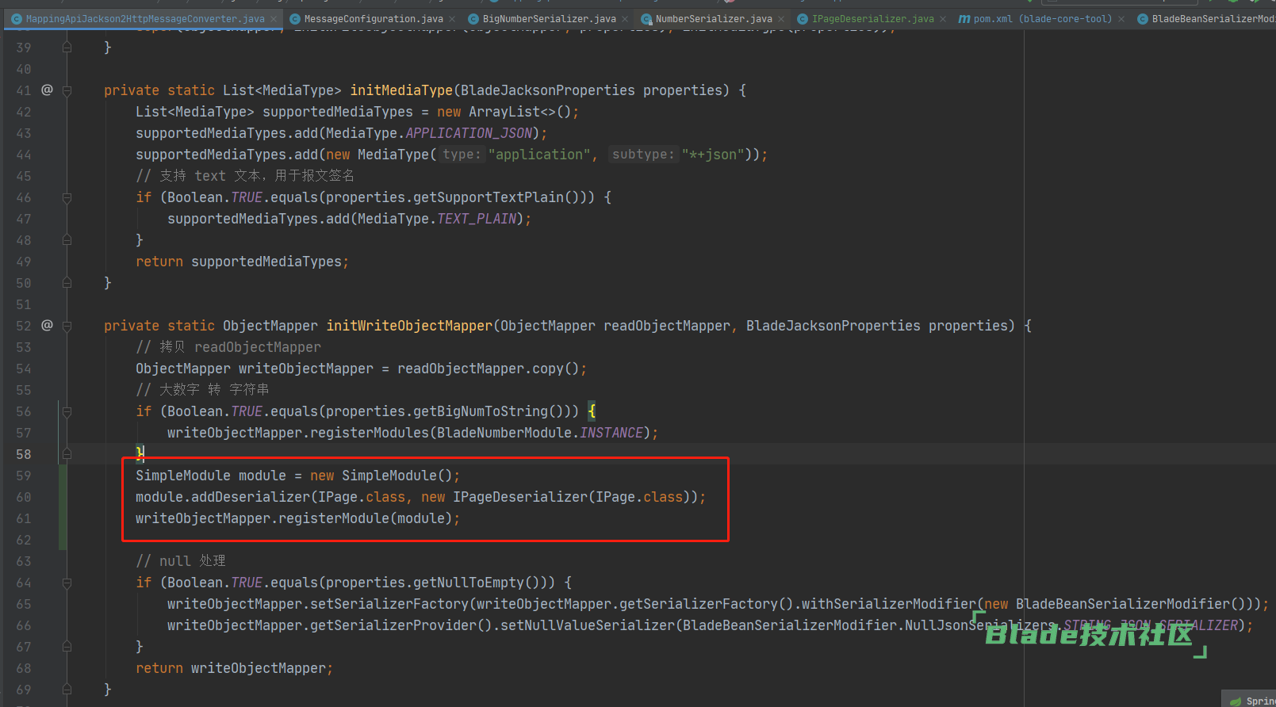Click registerModule call on line 61
The height and width of the screenshot is (707, 1276).
334,518
